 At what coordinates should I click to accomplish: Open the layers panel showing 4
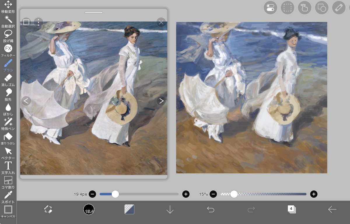pos(291,209)
